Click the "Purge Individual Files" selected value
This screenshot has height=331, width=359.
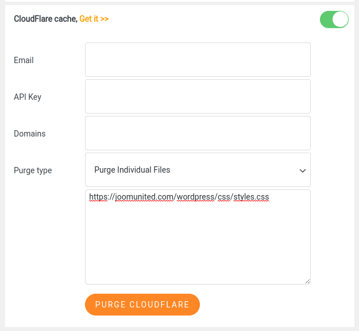pyautogui.click(x=132, y=170)
